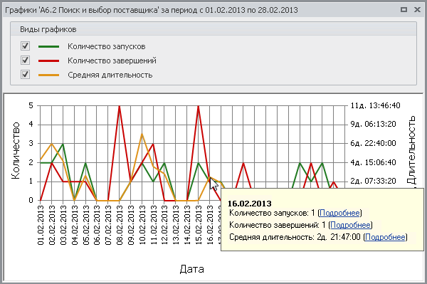This screenshot has height=284, width=427.
Task: Click the 01.02.2013 date axis label
Action: click(x=41, y=225)
